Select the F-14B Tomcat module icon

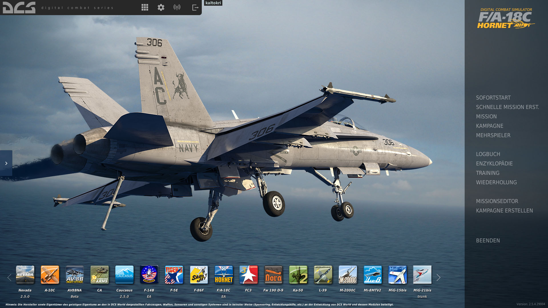pos(149,275)
